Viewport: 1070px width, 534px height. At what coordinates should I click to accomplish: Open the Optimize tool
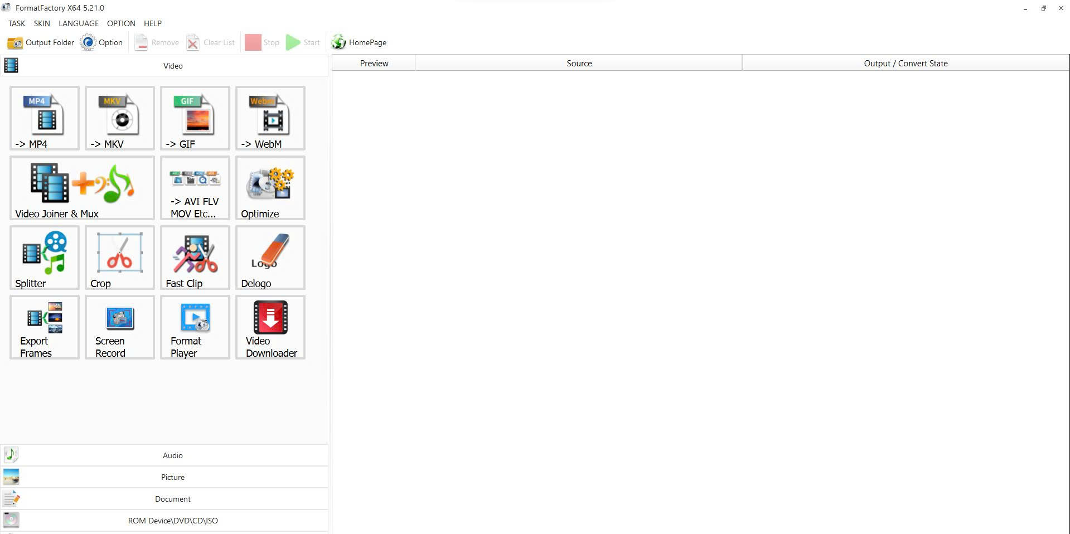[x=270, y=188]
